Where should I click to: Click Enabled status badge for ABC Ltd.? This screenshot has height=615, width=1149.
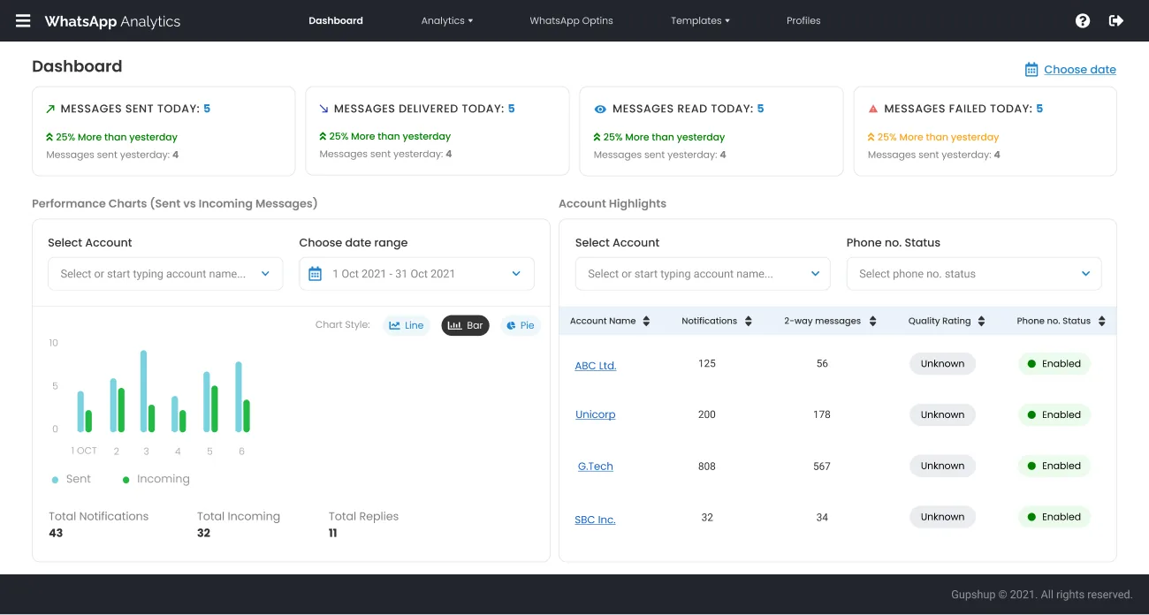[x=1054, y=364]
